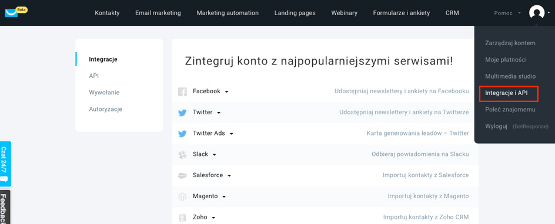
Task: Open the Autoryzacje sidebar section
Action: click(x=105, y=109)
